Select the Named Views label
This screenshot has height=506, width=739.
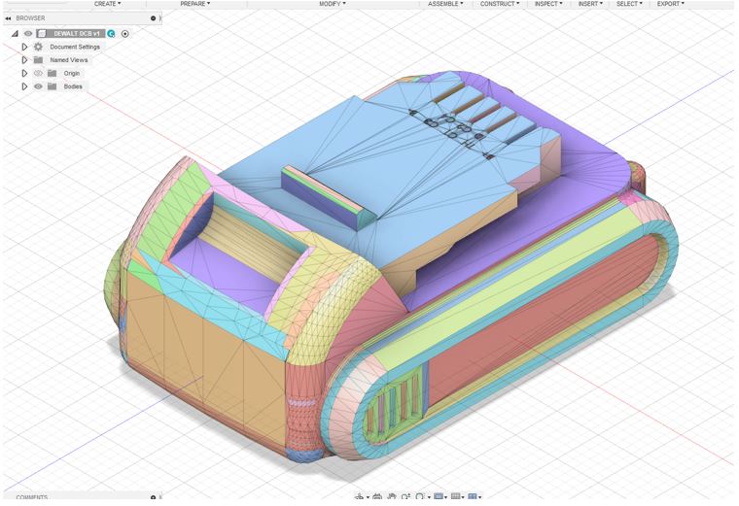(69, 60)
